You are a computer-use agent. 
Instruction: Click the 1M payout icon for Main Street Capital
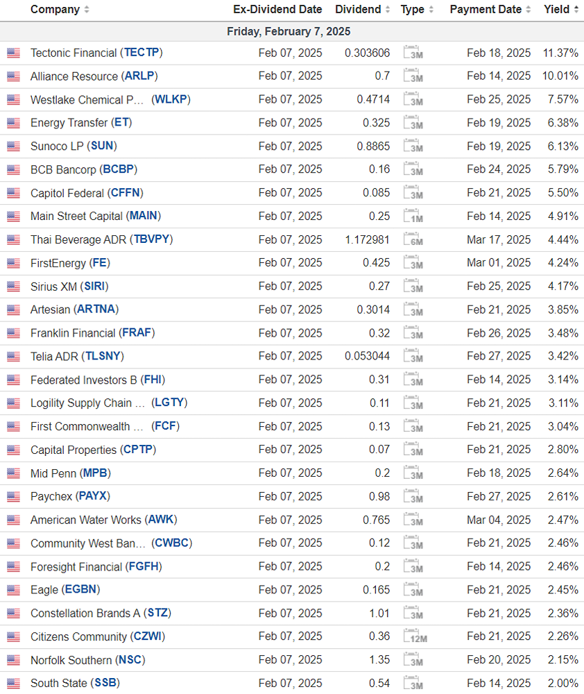[413, 217]
